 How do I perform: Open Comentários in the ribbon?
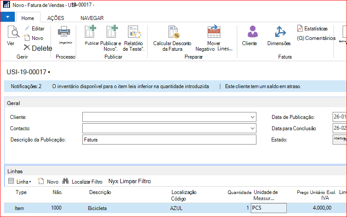316,38
